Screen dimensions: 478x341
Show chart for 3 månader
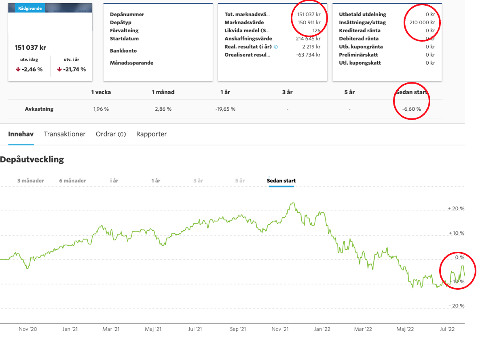[31, 181]
